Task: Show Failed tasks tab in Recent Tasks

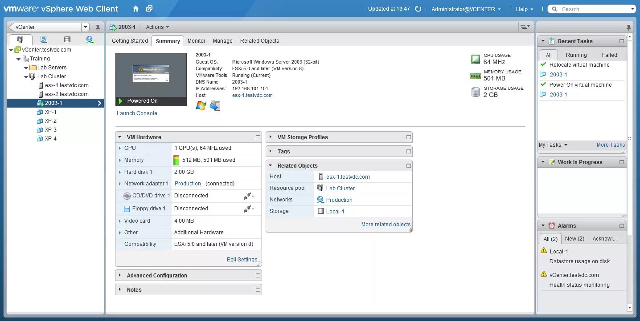Action: click(x=609, y=55)
